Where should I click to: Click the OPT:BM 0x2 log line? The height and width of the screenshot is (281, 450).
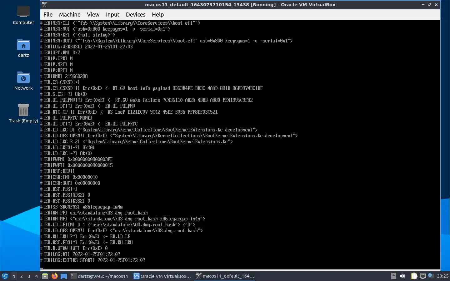pyautogui.click(x=60, y=52)
